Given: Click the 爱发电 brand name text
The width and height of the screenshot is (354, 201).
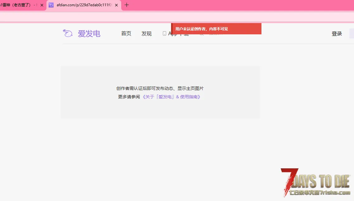Looking at the screenshot, I should 89,34.
